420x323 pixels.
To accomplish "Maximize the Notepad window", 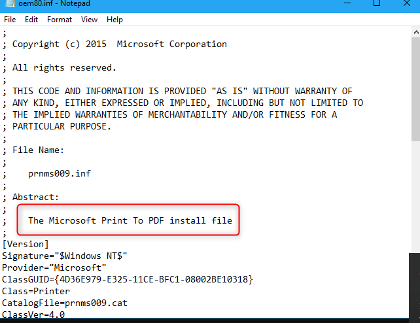I will [x=377, y=3].
